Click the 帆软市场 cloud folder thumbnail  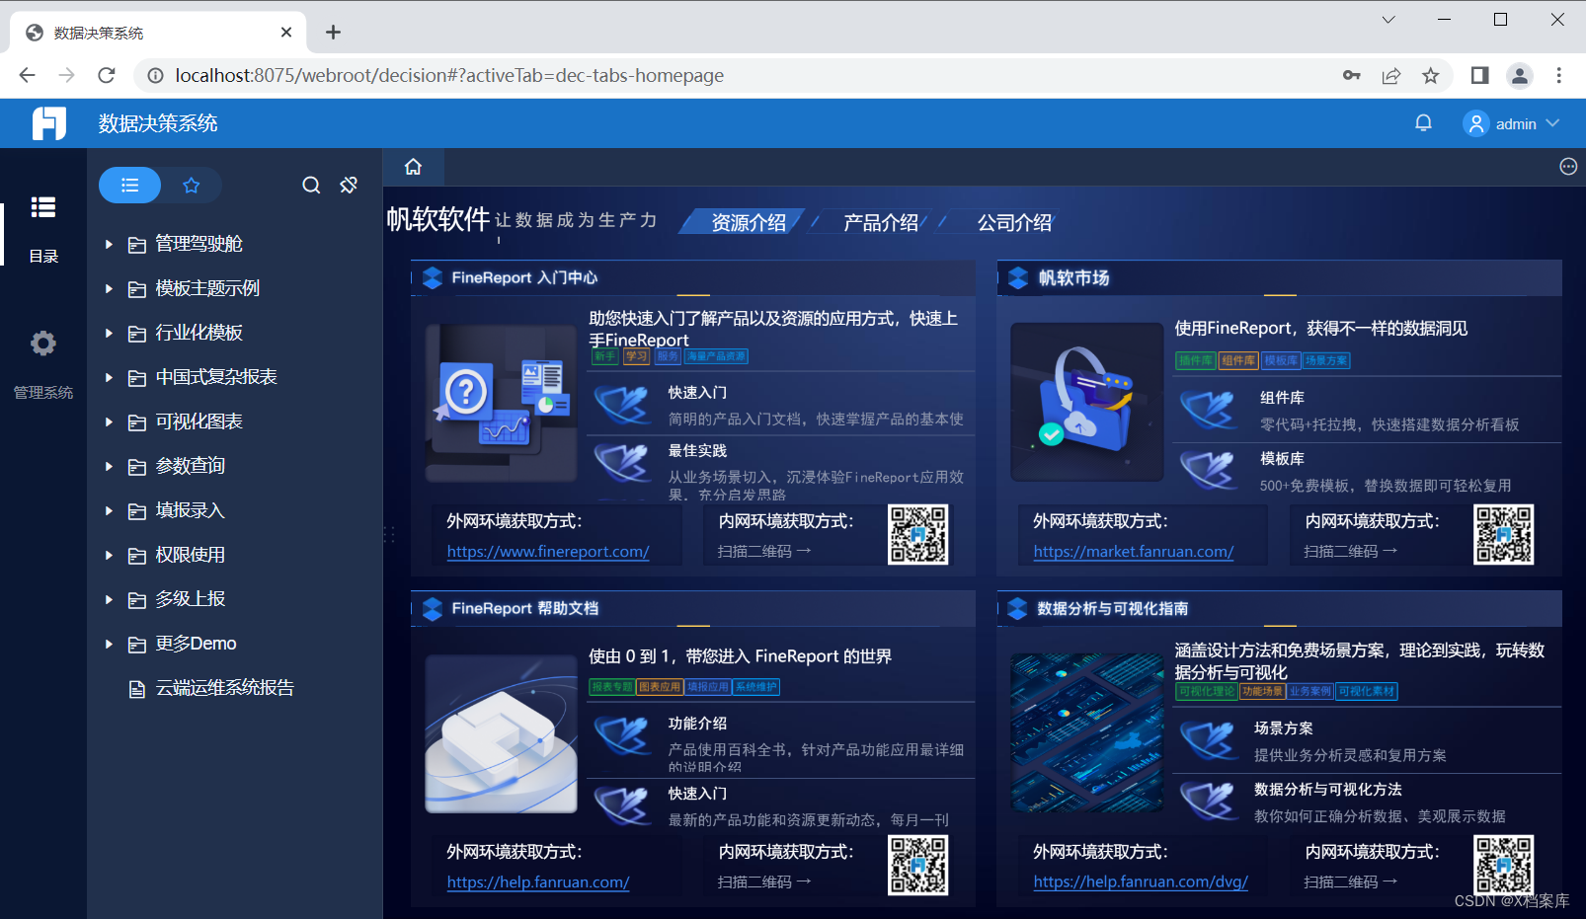pyautogui.click(x=1087, y=403)
